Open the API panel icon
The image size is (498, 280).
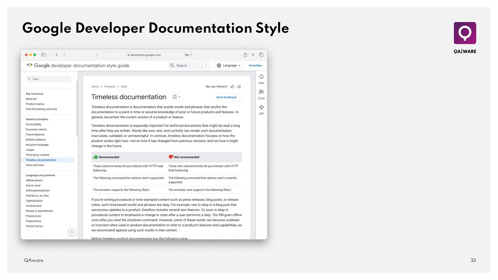click(261, 107)
